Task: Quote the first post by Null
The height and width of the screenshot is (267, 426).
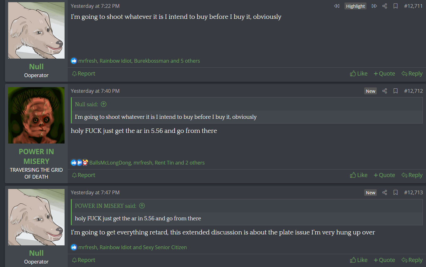Action: coord(384,74)
